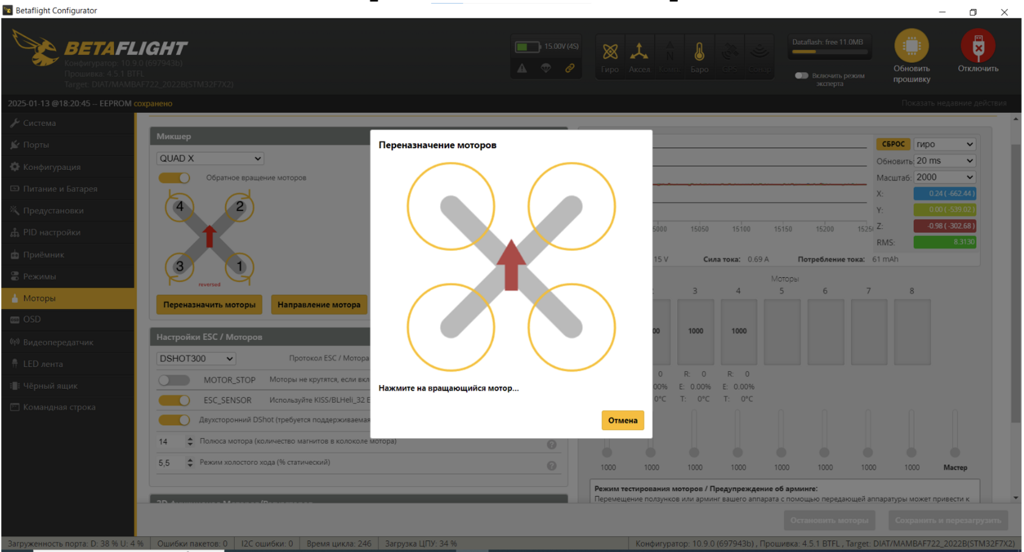Enable the MOTOR_STOP switch
Screen dimensions: 1024x552
pos(174,380)
